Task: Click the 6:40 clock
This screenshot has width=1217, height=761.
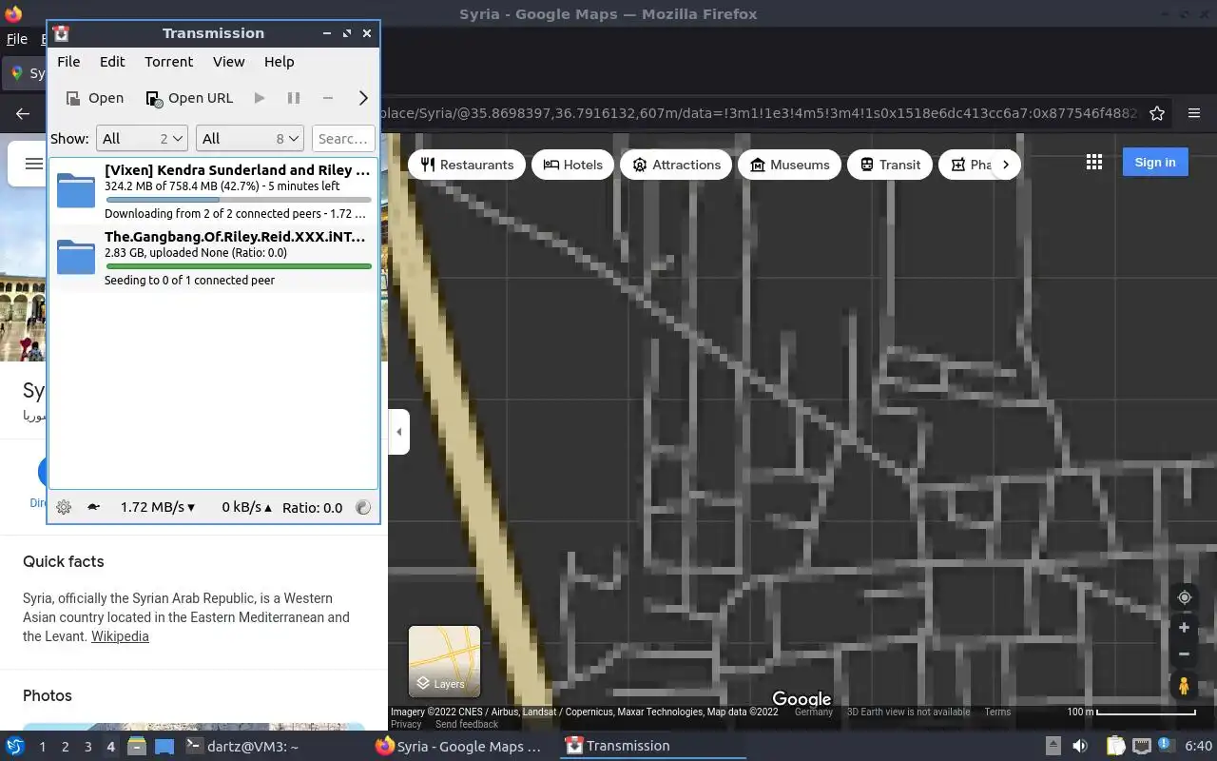Action: (1198, 747)
